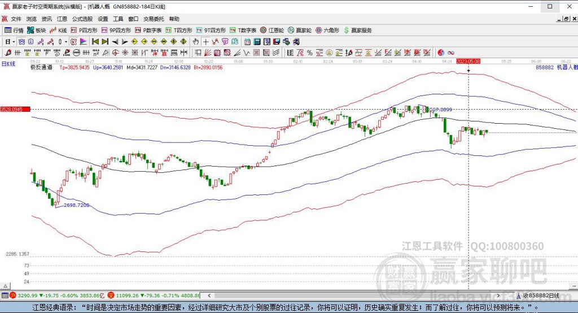Open the 江恩 menu
The image size is (578, 313).
click(62, 19)
